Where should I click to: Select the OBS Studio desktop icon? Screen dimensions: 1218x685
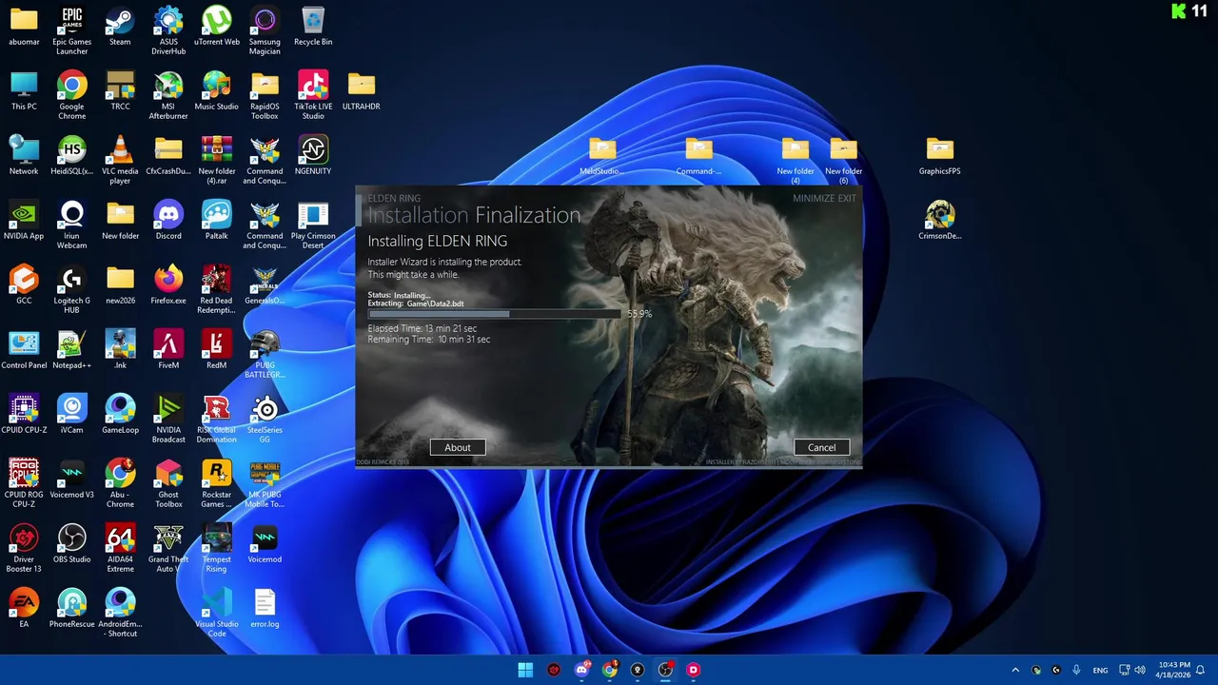(x=71, y=544)
